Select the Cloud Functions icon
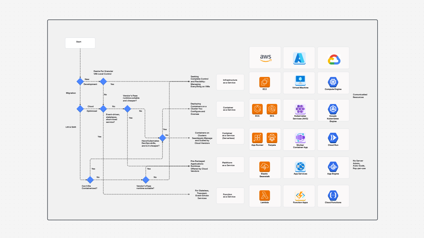Screen dimensions: 424x238 [x=333, y=195]
